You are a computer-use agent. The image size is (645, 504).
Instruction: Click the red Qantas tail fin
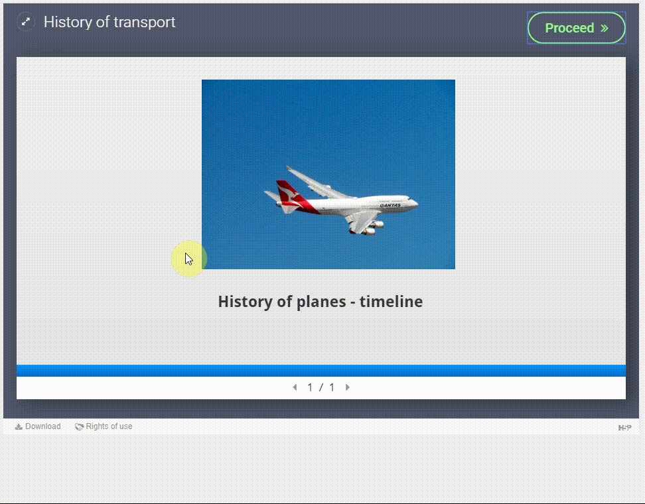[288, 192]
